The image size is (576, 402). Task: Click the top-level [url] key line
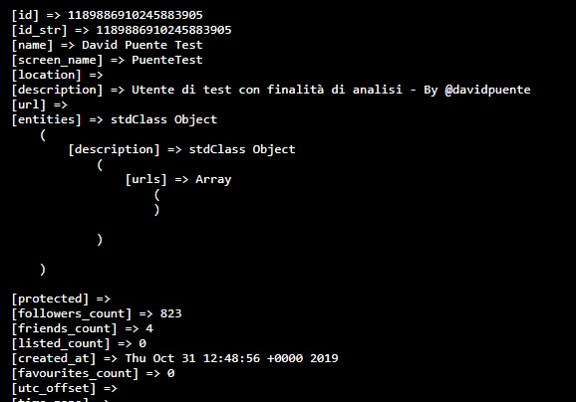click(x=39, y=104)
